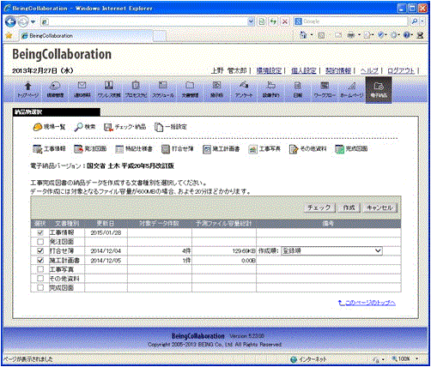The image size is (431, 367).
Task: Open 工事写真 in the document toolbar
Action: pyautogui.click(x=264, y=148)
